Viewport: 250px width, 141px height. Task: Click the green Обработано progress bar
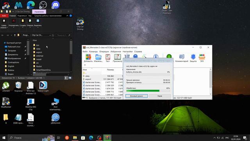148,90
